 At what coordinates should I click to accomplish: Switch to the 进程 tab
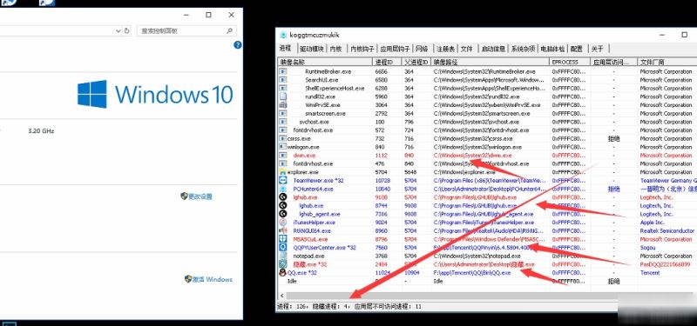[x=286, y=49]
